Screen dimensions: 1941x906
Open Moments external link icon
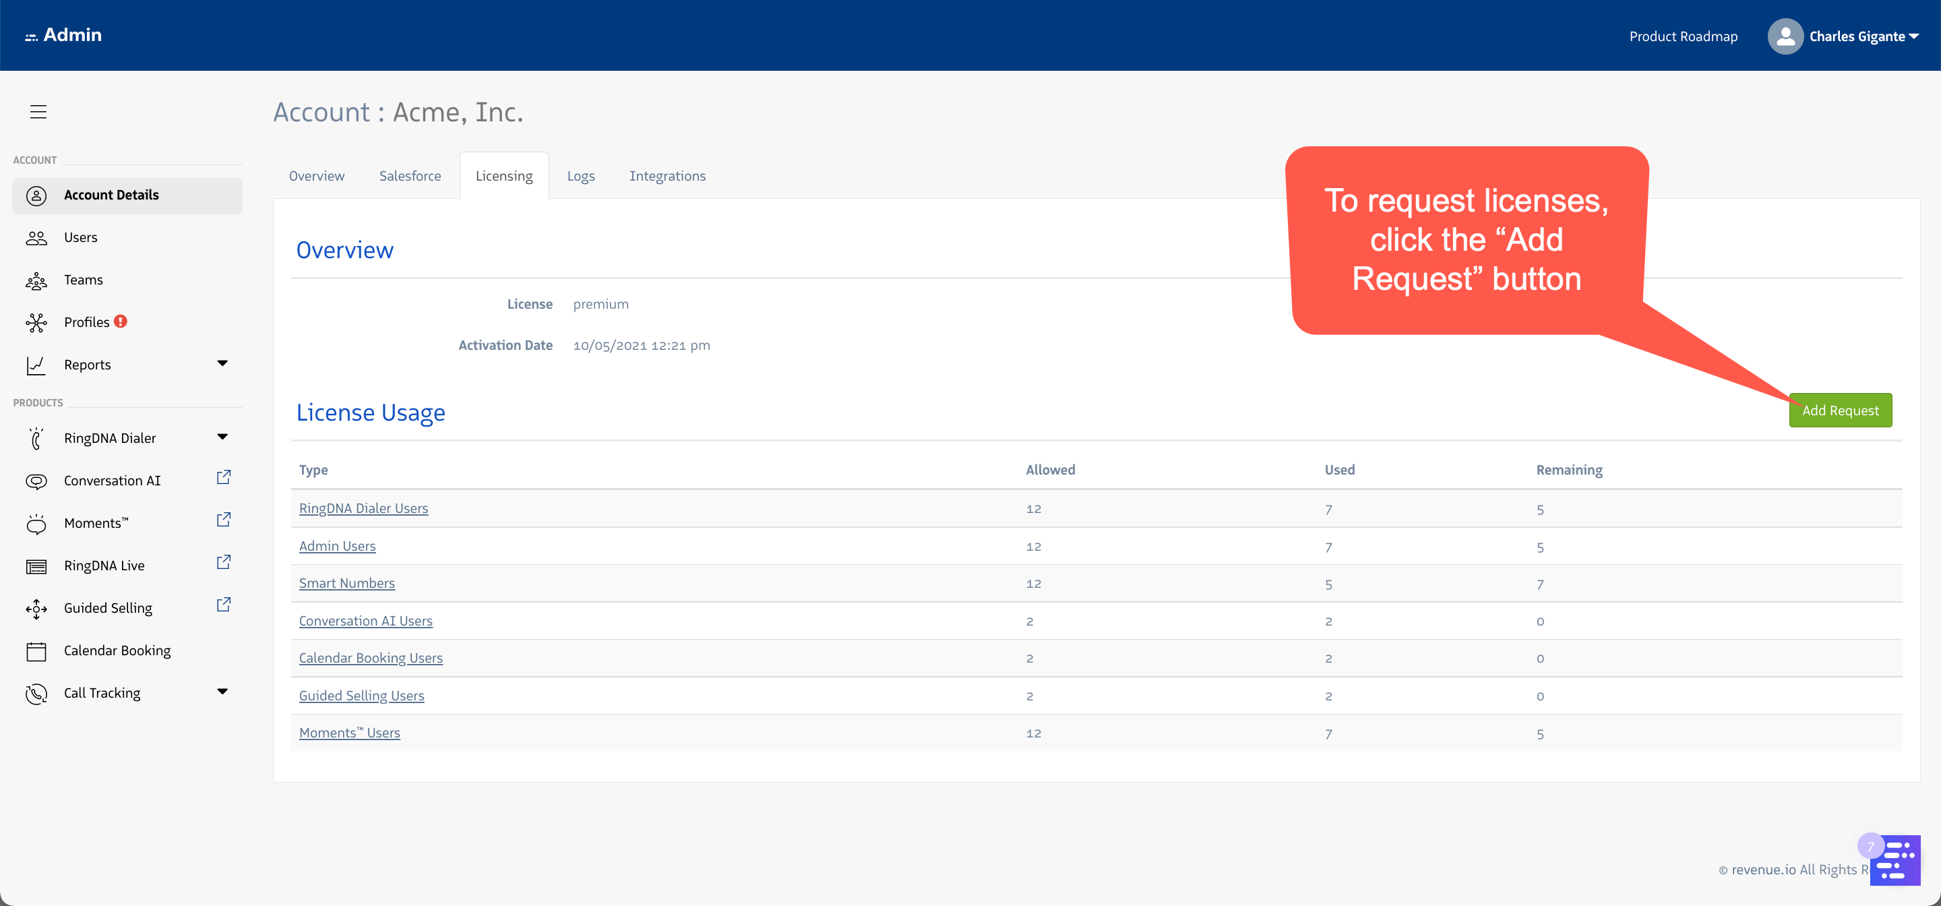click(223, 519)
